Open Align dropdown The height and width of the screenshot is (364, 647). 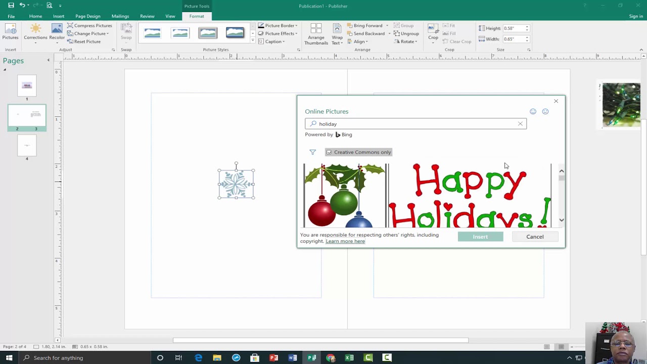pyautogui.click(x=357, y=41)
